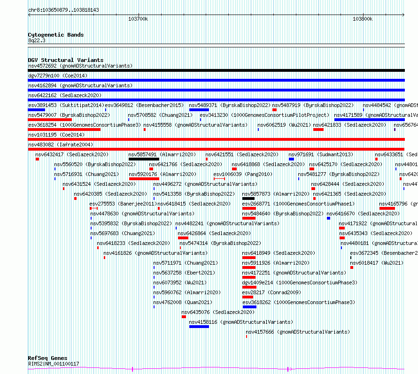Open nsv5413358 (ByrskaBishop2022) label
This screenshot has width=418, height=374.
tap(194, 194)
